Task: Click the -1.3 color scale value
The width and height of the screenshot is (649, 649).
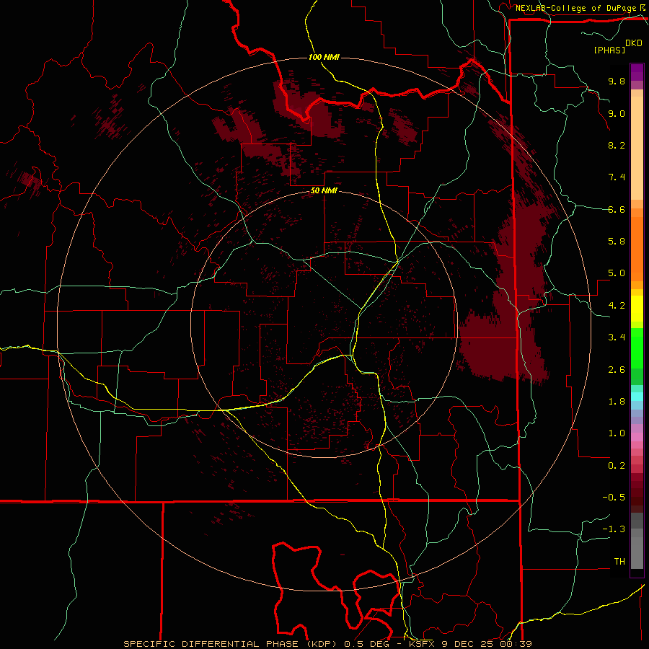Action: tap(614, 529)
